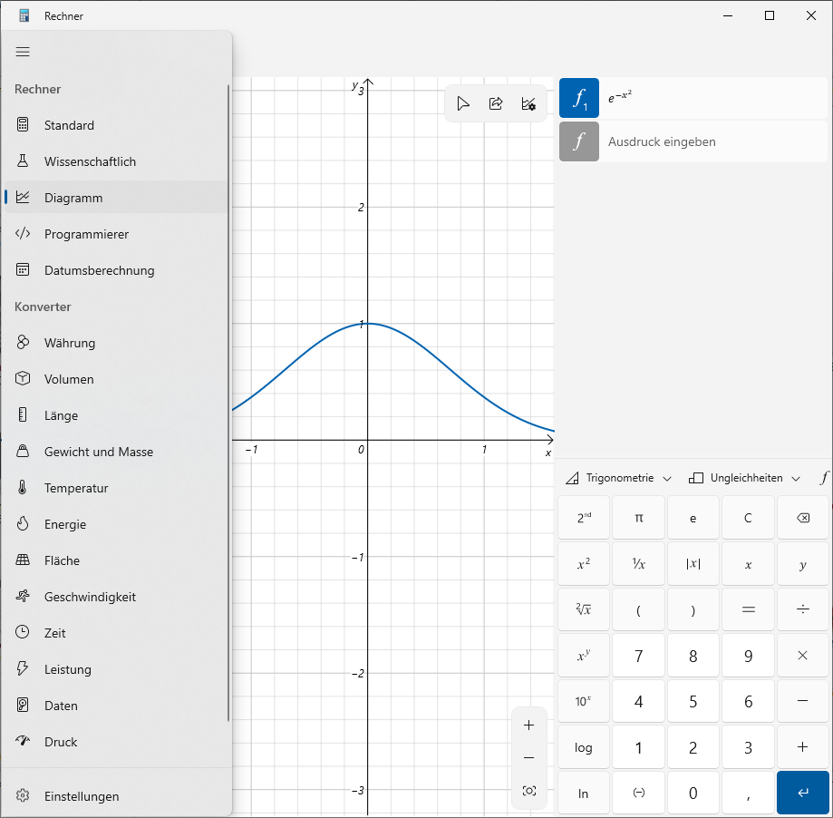This screenshot has height=818, width=833.
Task: Activate the graph trace pointer tool
Action: point(462,103)
